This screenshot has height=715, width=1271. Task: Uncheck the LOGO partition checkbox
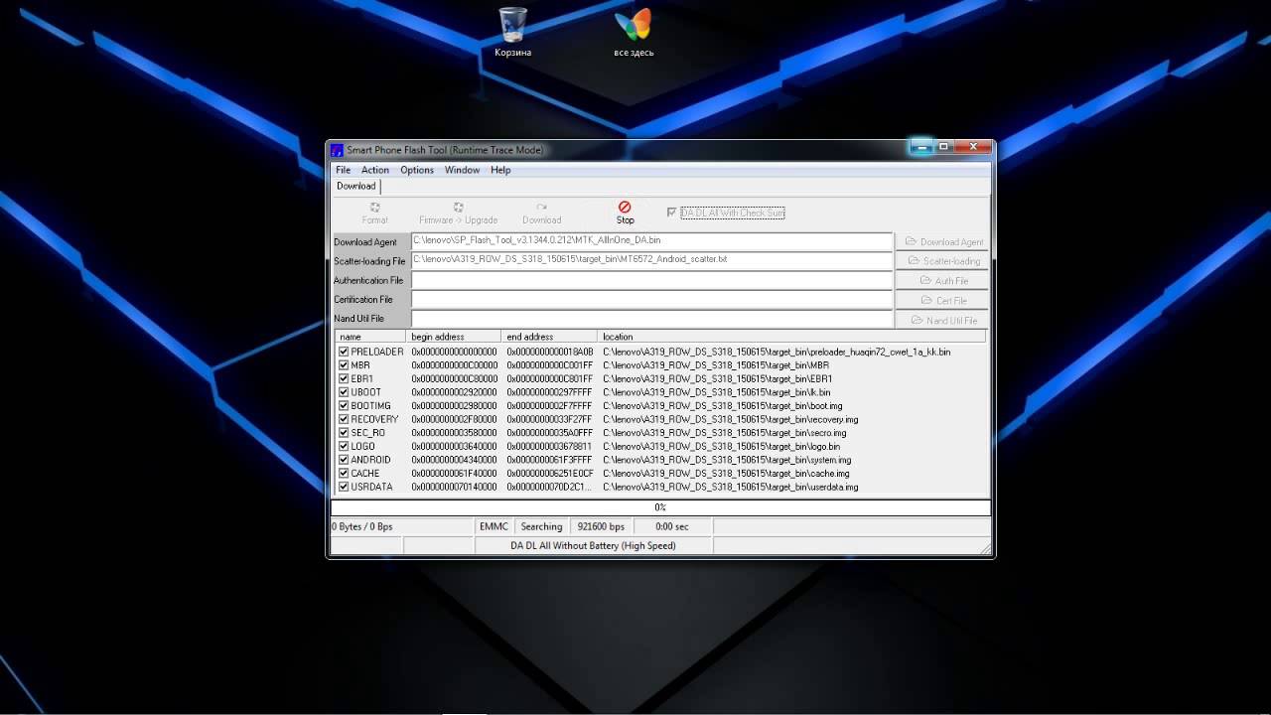(x=344, y=447)
